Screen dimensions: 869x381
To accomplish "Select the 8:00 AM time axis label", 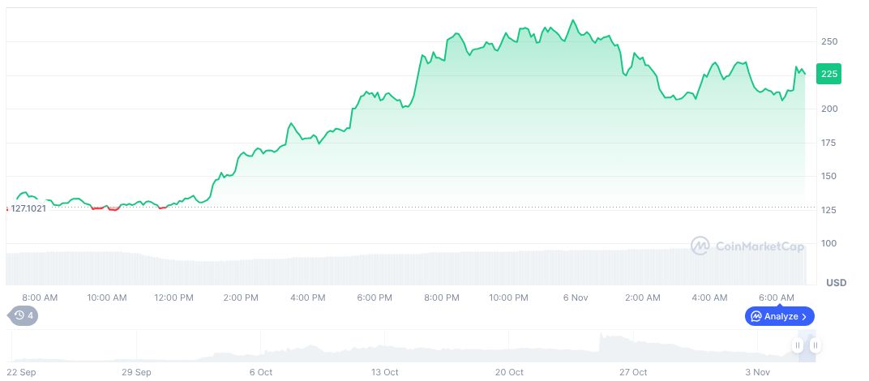I will 40,298.
